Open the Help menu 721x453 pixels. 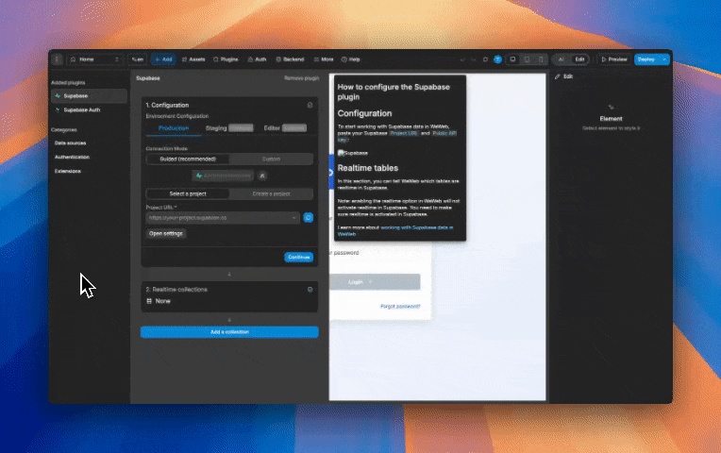pyautogui.click(x=350, y=59)
